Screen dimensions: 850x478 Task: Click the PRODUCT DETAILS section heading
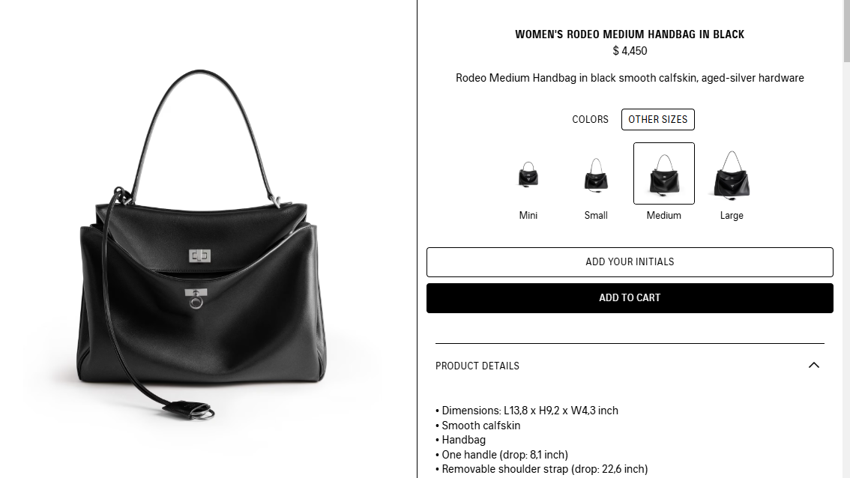click(x=477, y=366)
